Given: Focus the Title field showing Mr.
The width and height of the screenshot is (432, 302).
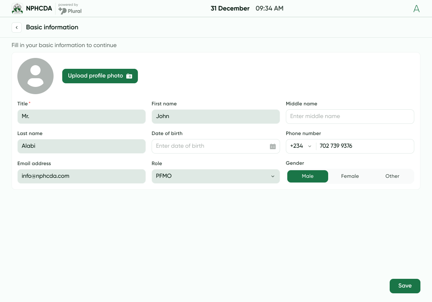Looking at the screenshot, I should pos(81,116).
